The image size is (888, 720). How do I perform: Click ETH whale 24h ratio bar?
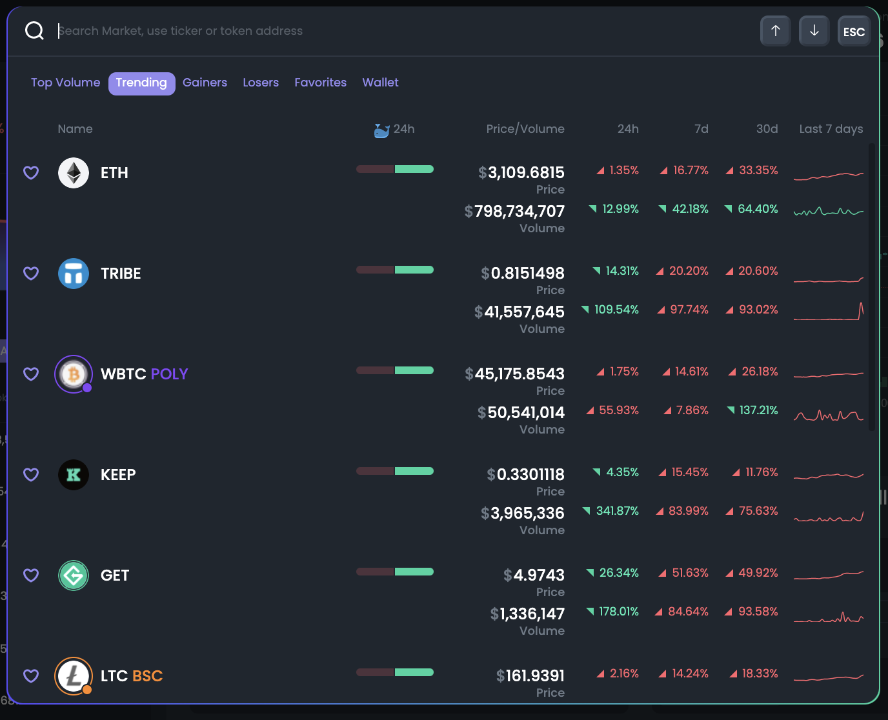[395, 169]
